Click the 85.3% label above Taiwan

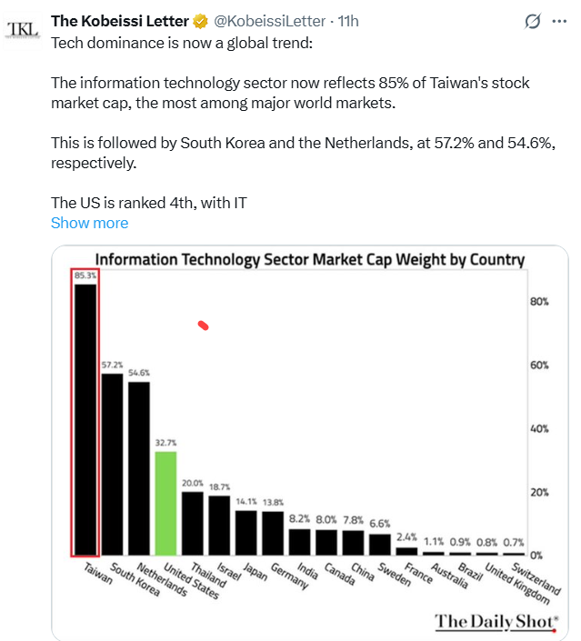point(85,274)
